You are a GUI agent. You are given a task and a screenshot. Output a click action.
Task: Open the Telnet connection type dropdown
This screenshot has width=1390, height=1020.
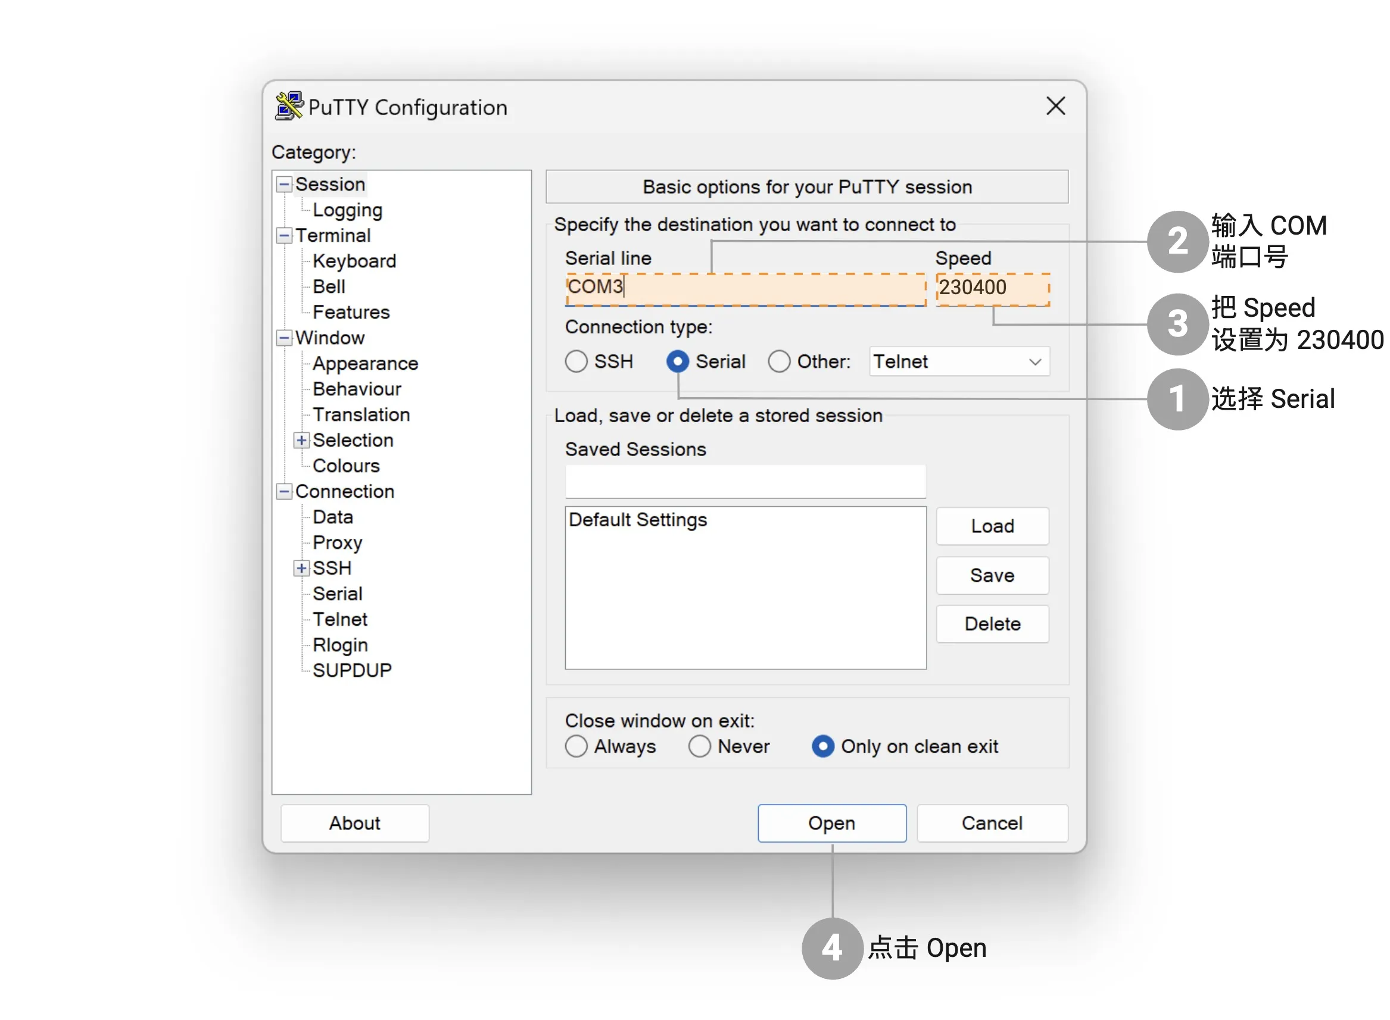click(x=958, y=361)
